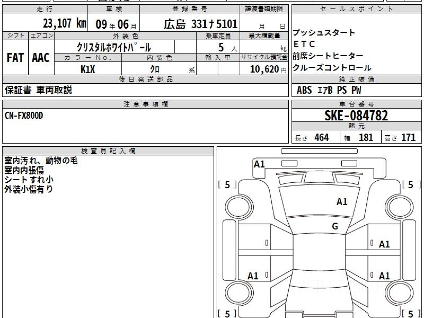Click the AAC air conditioner cell
Viewport: 424px width, 318px height.
[41, 58]
